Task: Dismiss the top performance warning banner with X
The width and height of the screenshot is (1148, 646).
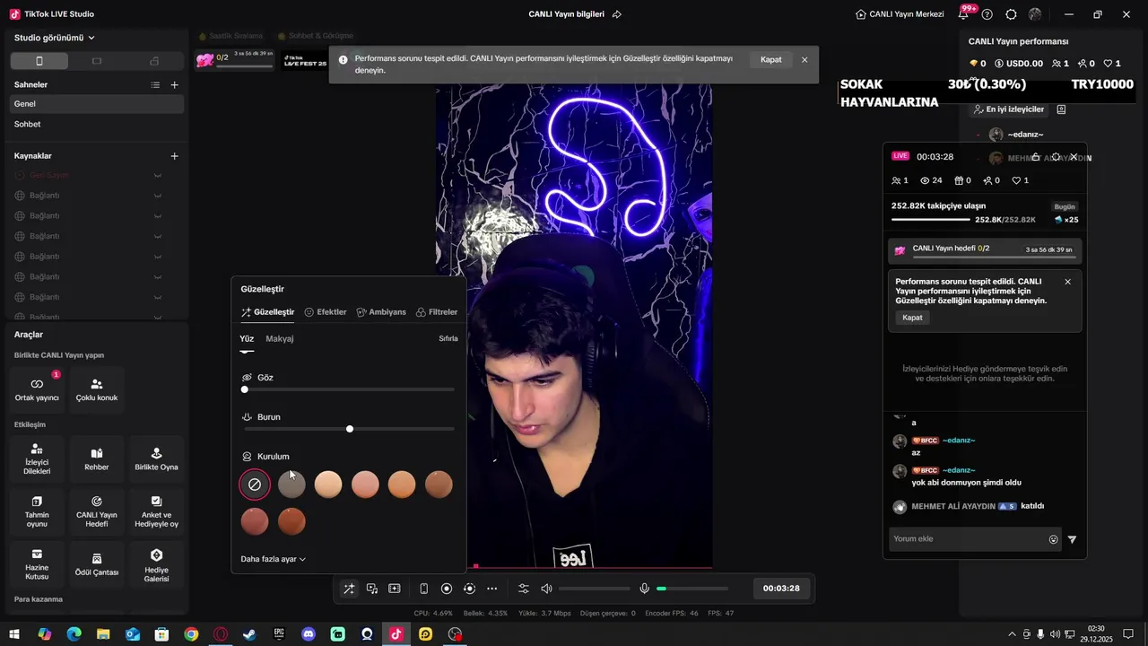Action: click(804, 60)
